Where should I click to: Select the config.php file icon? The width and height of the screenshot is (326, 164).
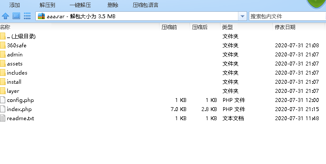3,100
